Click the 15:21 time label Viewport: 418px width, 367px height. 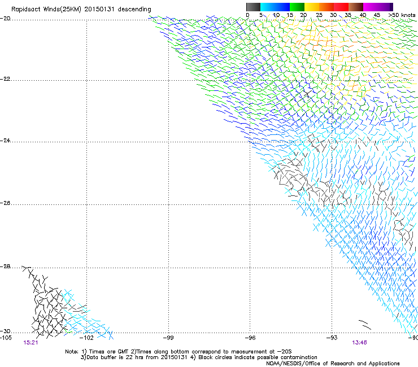(31, 343)
